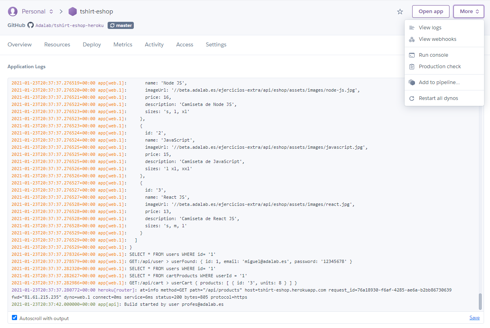Select Restart all dynos menu entry
This screenshot has width=490, height=328.
point(444,98)
